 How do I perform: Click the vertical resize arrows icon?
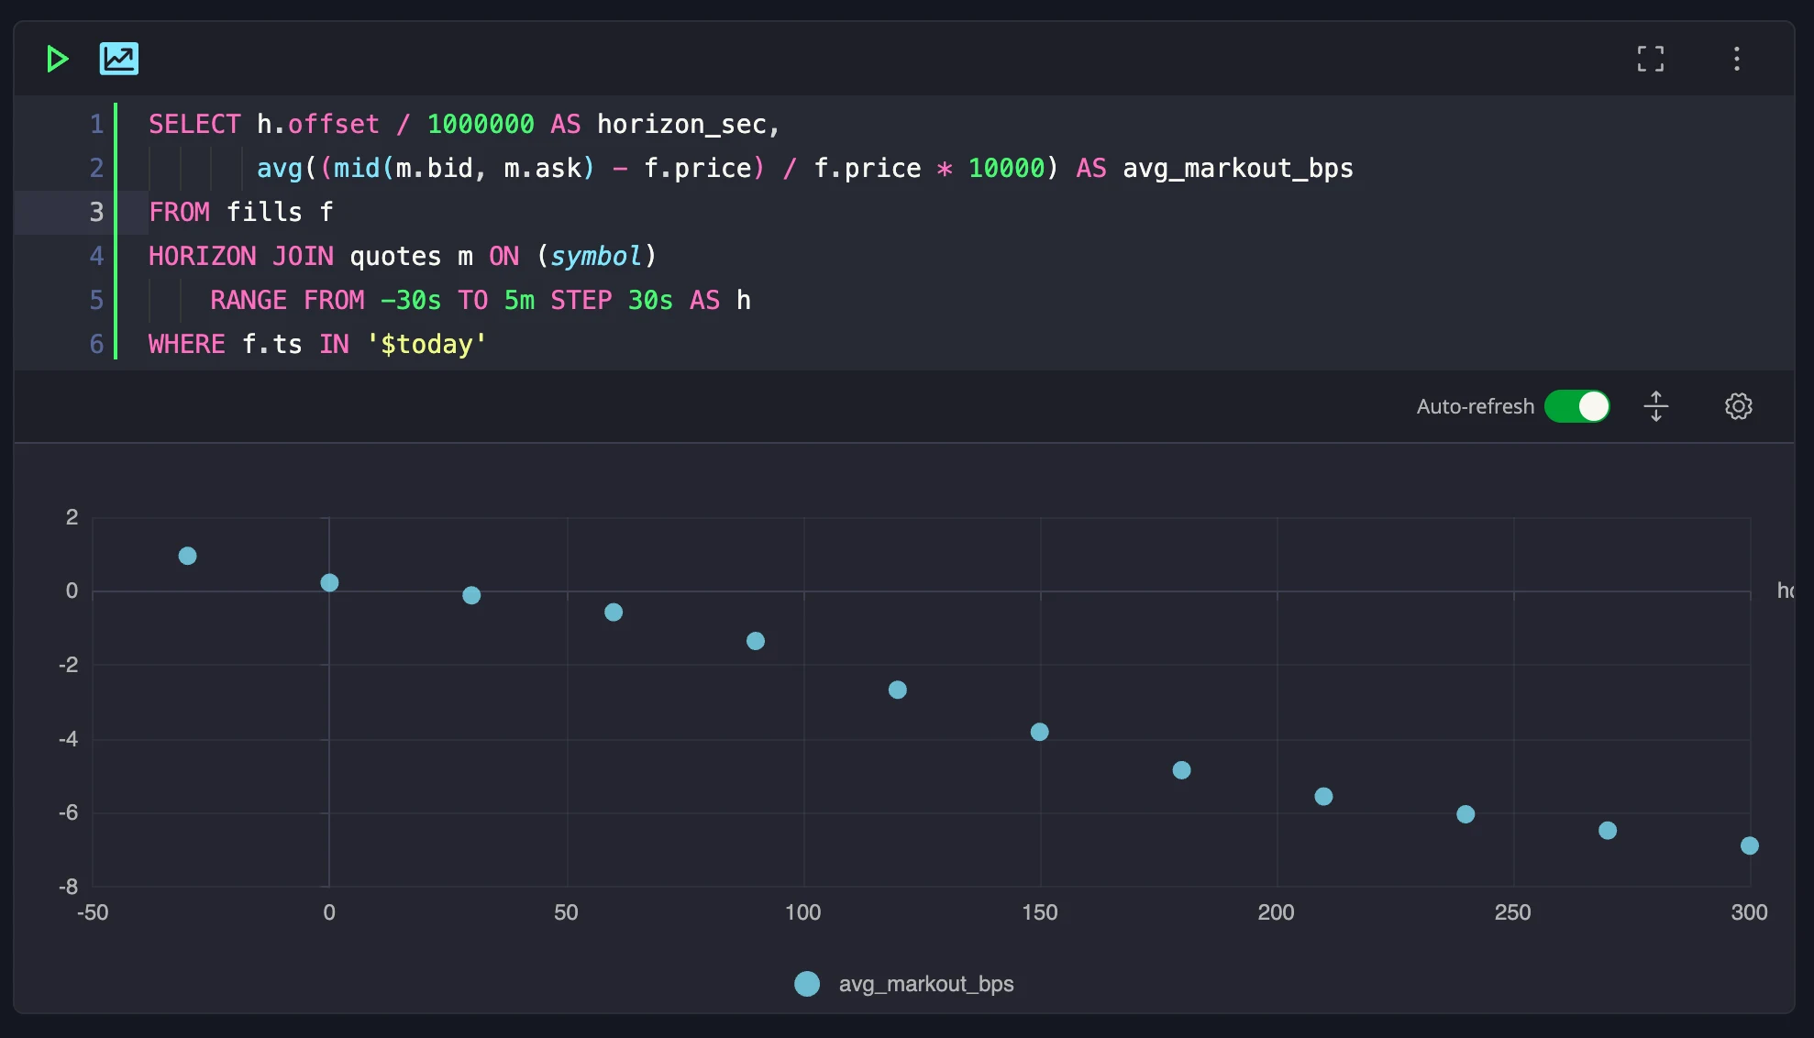point(1656,406)
